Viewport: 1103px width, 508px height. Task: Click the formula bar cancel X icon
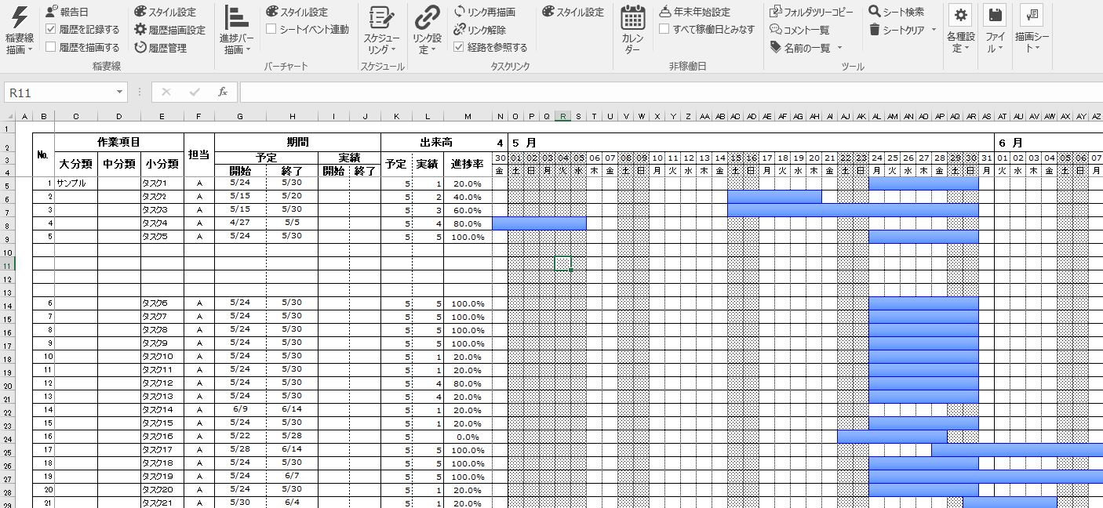click(x=166, y=92)
